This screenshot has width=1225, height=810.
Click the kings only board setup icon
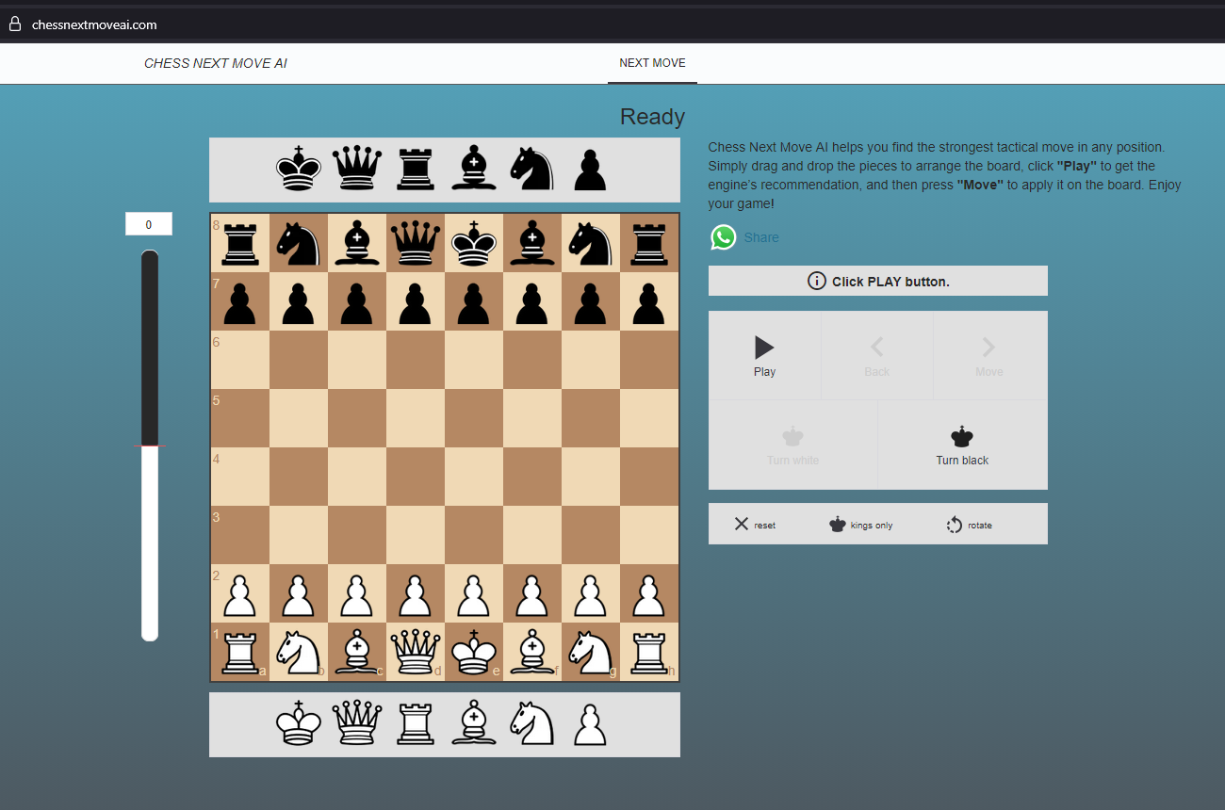[x=860, y=525]
